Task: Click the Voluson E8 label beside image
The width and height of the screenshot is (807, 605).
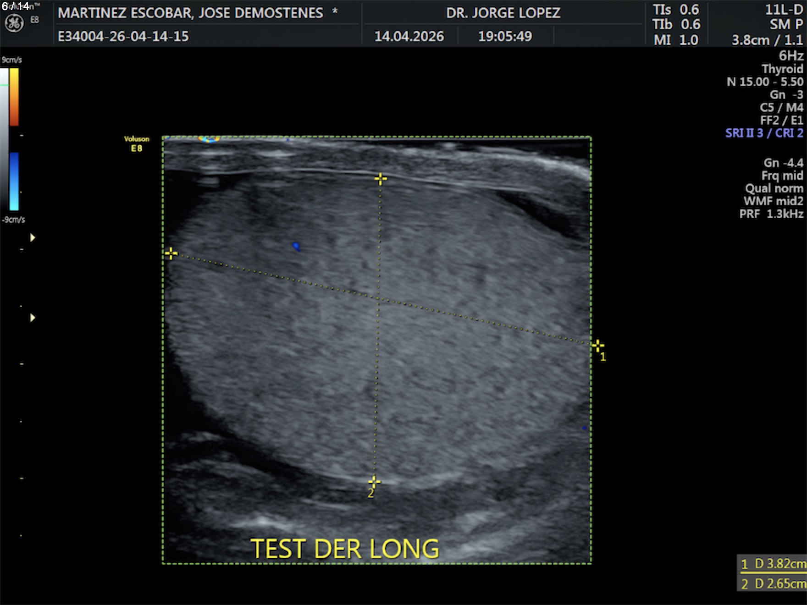Action: pyautogui.click(x=137, y=144)
